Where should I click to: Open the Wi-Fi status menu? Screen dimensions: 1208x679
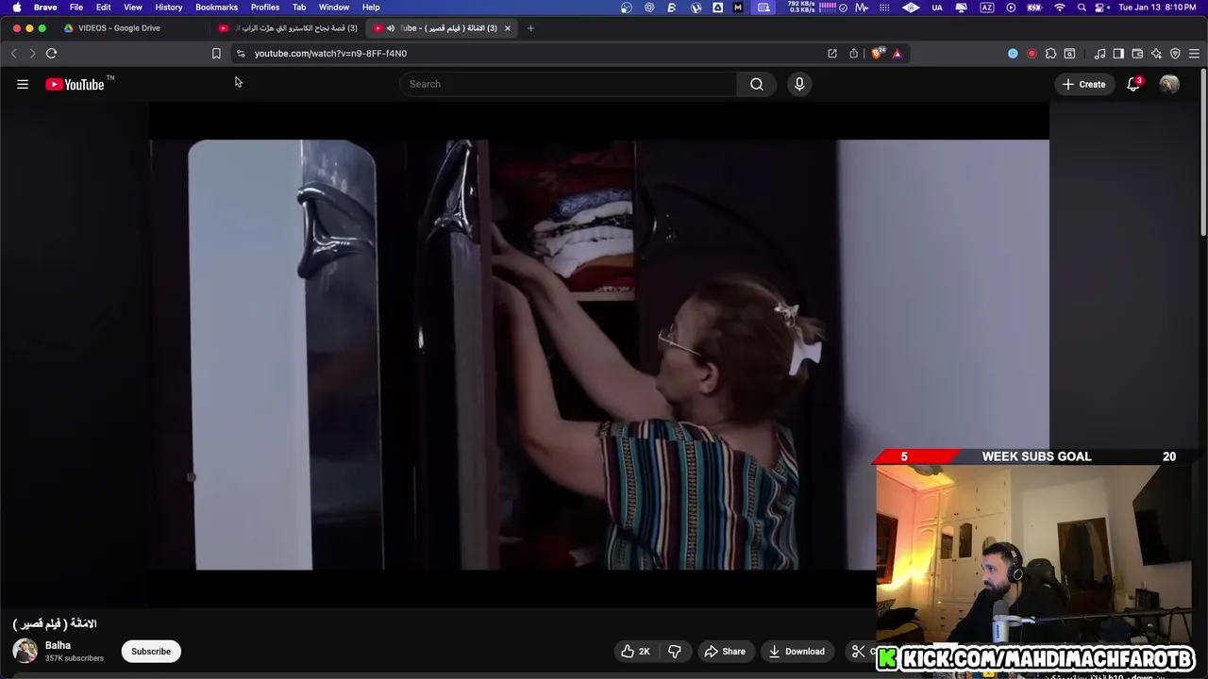tap(1059, 8)
